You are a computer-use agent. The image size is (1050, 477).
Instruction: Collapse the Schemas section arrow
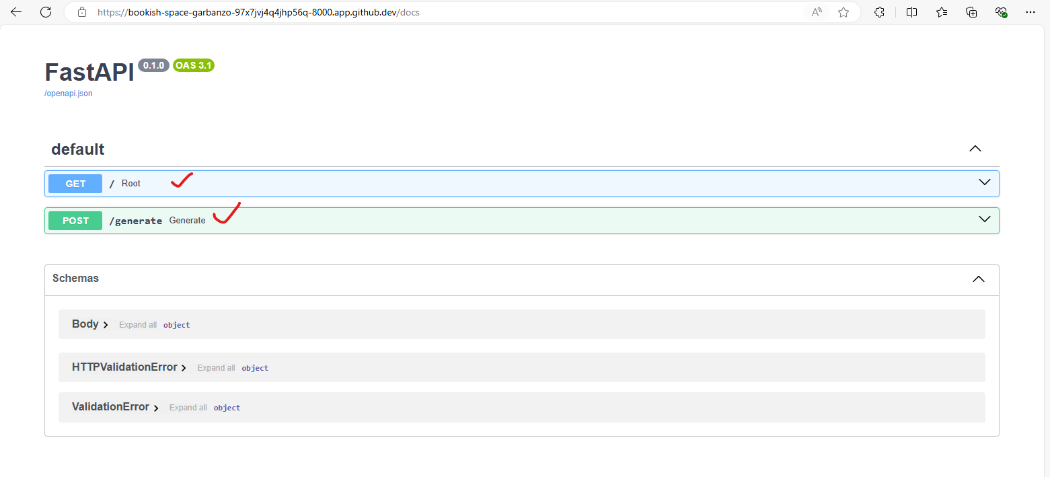click(x=979, y=279)
